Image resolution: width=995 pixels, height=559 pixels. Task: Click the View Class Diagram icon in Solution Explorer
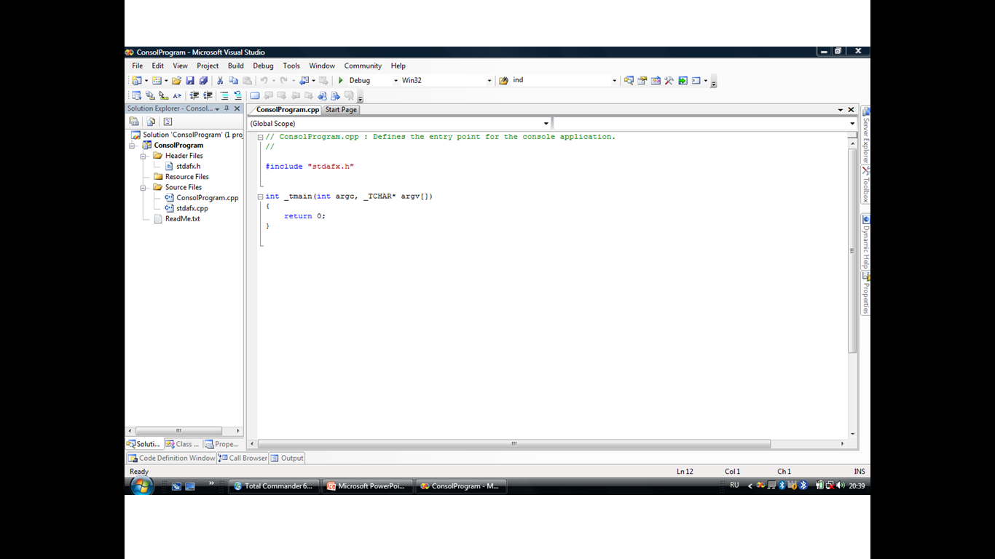tap(168, 122)
